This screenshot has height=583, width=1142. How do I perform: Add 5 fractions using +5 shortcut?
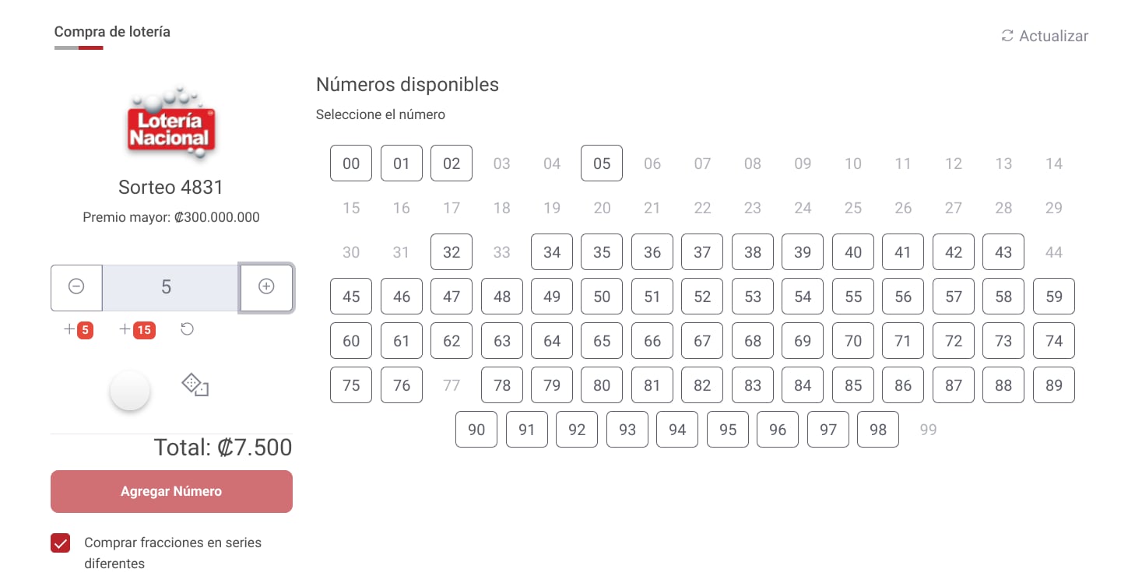(79, 330)
